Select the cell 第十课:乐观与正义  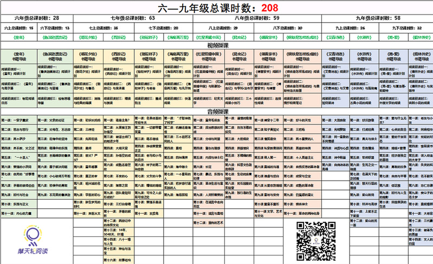click(x=19, y=204)
